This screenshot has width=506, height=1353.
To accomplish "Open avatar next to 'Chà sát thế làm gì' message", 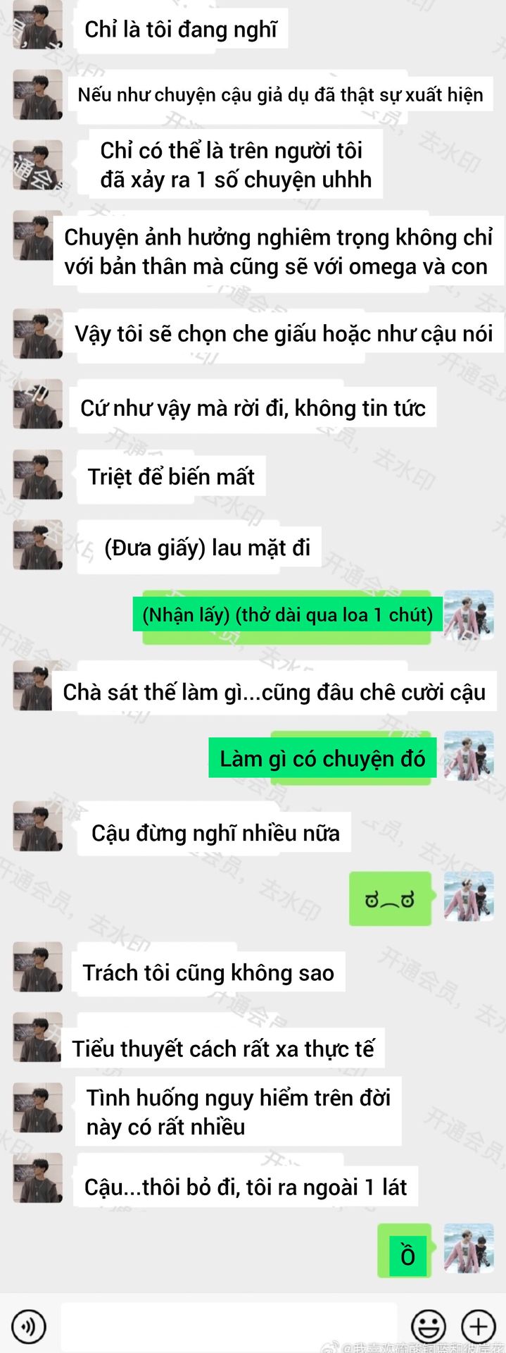I will click(x=37, y=686).
